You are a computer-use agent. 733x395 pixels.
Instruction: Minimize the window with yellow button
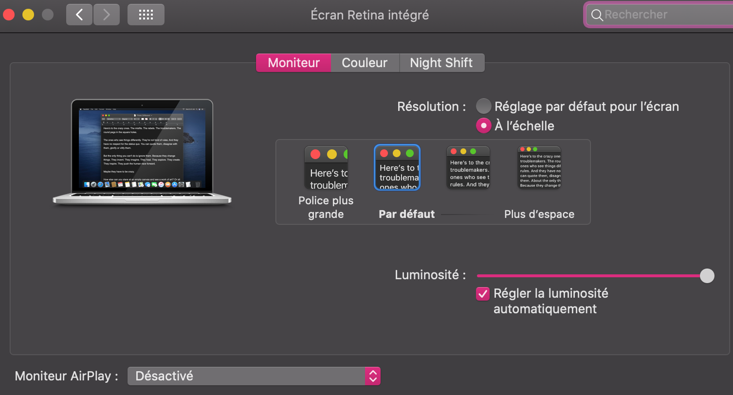[x=28, y=15]
